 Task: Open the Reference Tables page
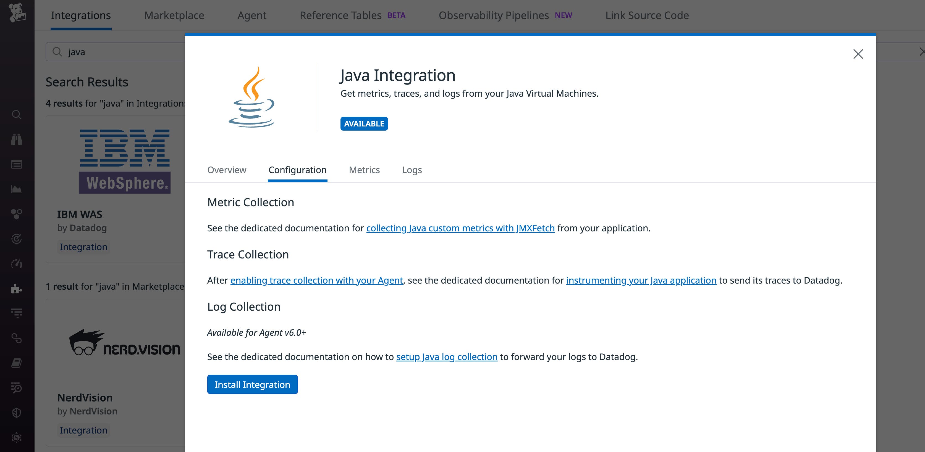340,15
